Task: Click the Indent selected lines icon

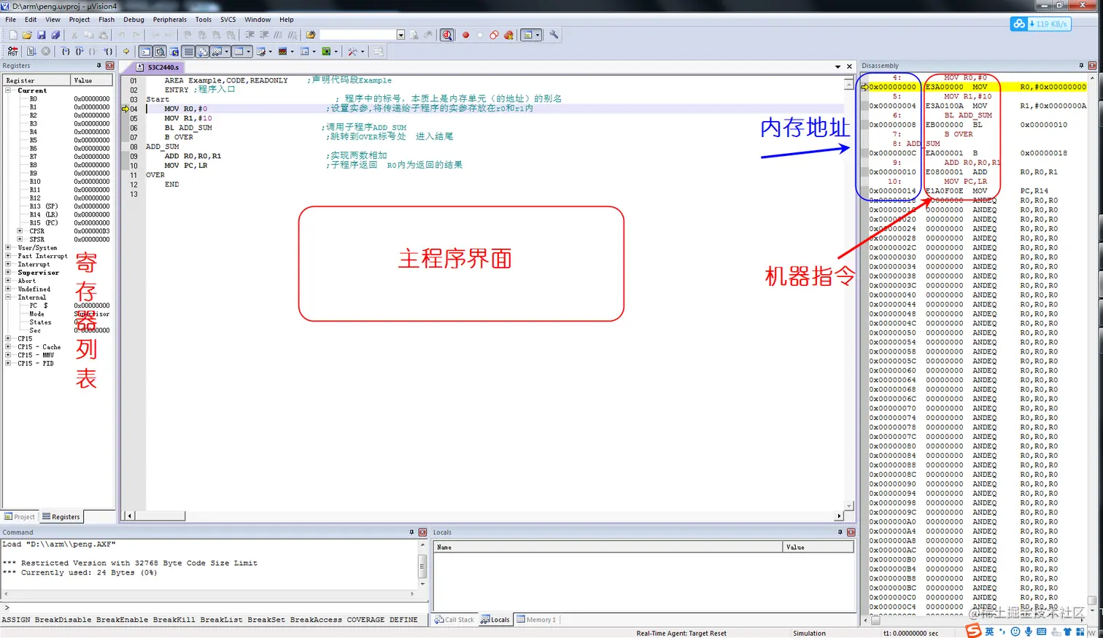Action: click(250, 34)
